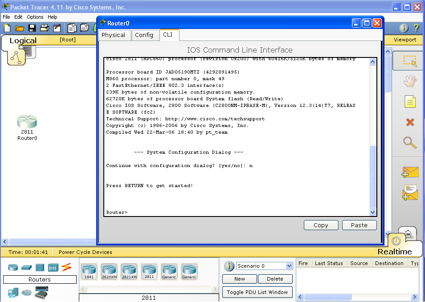Click Toggle PDU List Window button
The width and height of the screenshot is (425, 302).
click(x=257, y=292)
